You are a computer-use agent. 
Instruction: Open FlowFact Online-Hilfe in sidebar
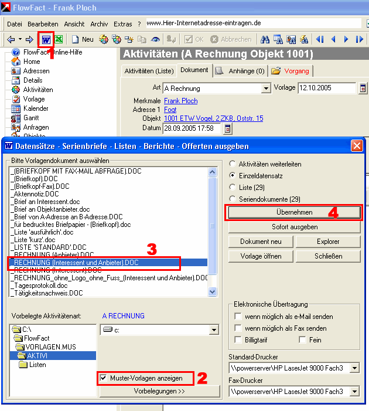pyautogui.click(x=47, y=52)
